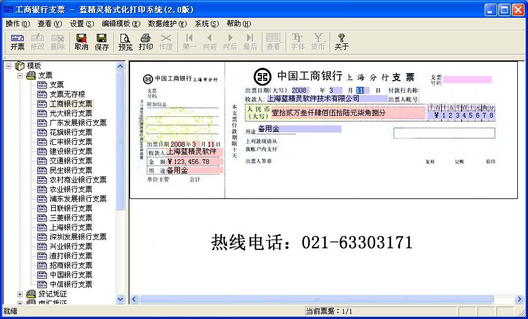Open the 数据维护 menu
528x319 pixels.
tap(167, 24)
